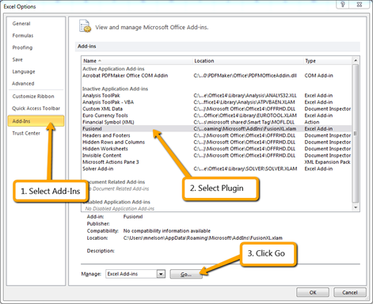Viewport: 373px width, 304px height.
Task: Click the add-ins list vertical scrollbar thumb
Action: coord(356,134)
